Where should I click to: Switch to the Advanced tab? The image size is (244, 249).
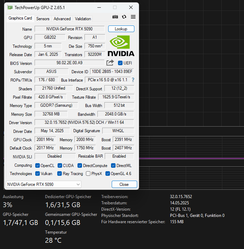coord(62,19)
